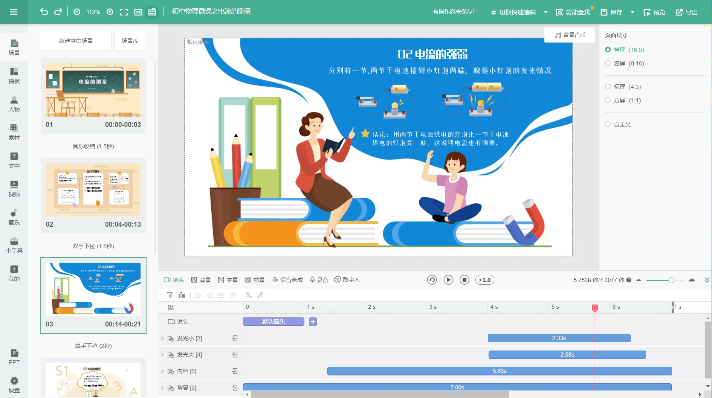The width and height of the screenshot is (712, 398).
Task: Fit the canvas to the screen
Action: click(x=124, y=12)
